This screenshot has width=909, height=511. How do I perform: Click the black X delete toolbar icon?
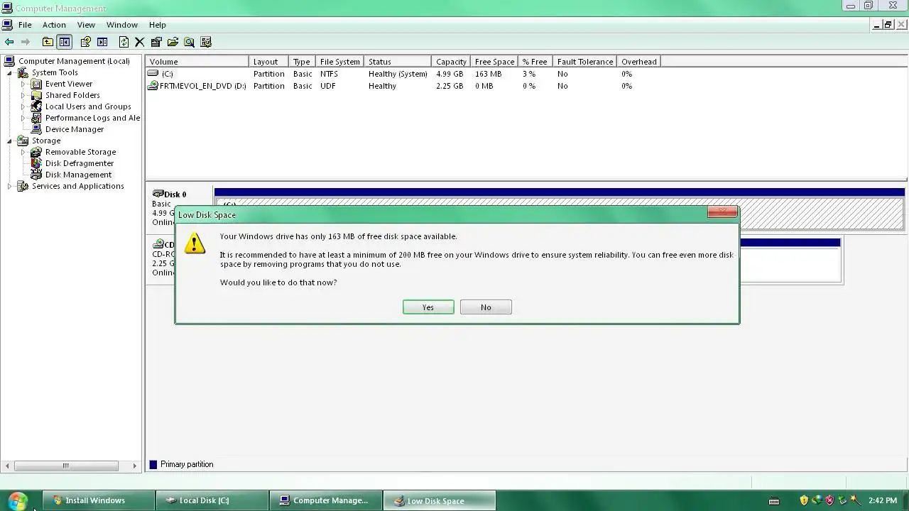click(140, 43)
